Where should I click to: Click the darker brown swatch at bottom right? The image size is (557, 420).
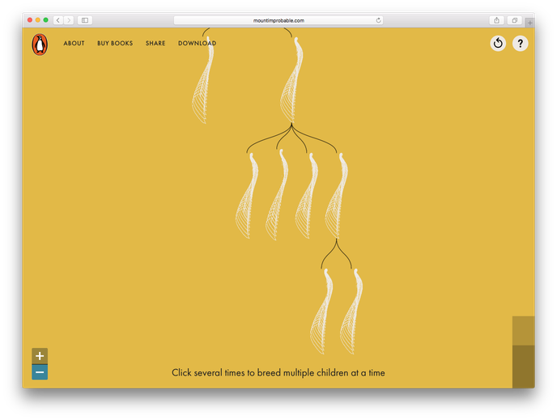(523, 366)
